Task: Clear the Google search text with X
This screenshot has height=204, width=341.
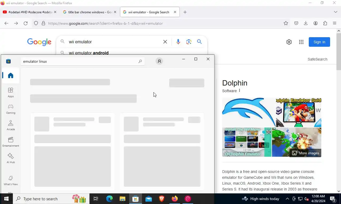Action: tap(165, 42)
